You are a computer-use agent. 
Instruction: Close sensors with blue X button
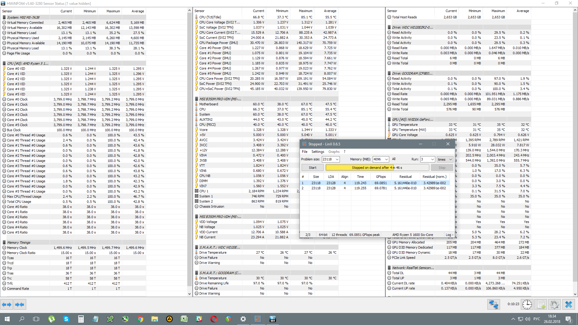click(x=568, y=305)
